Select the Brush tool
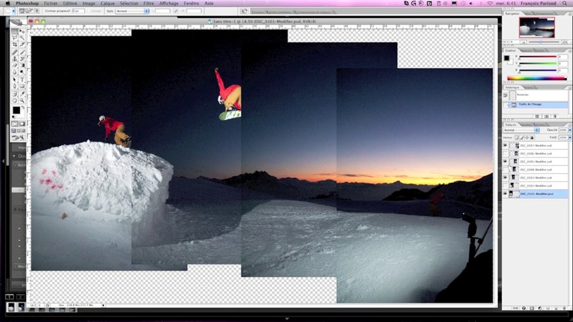This screenshot has width=573, height=322. 22,52
